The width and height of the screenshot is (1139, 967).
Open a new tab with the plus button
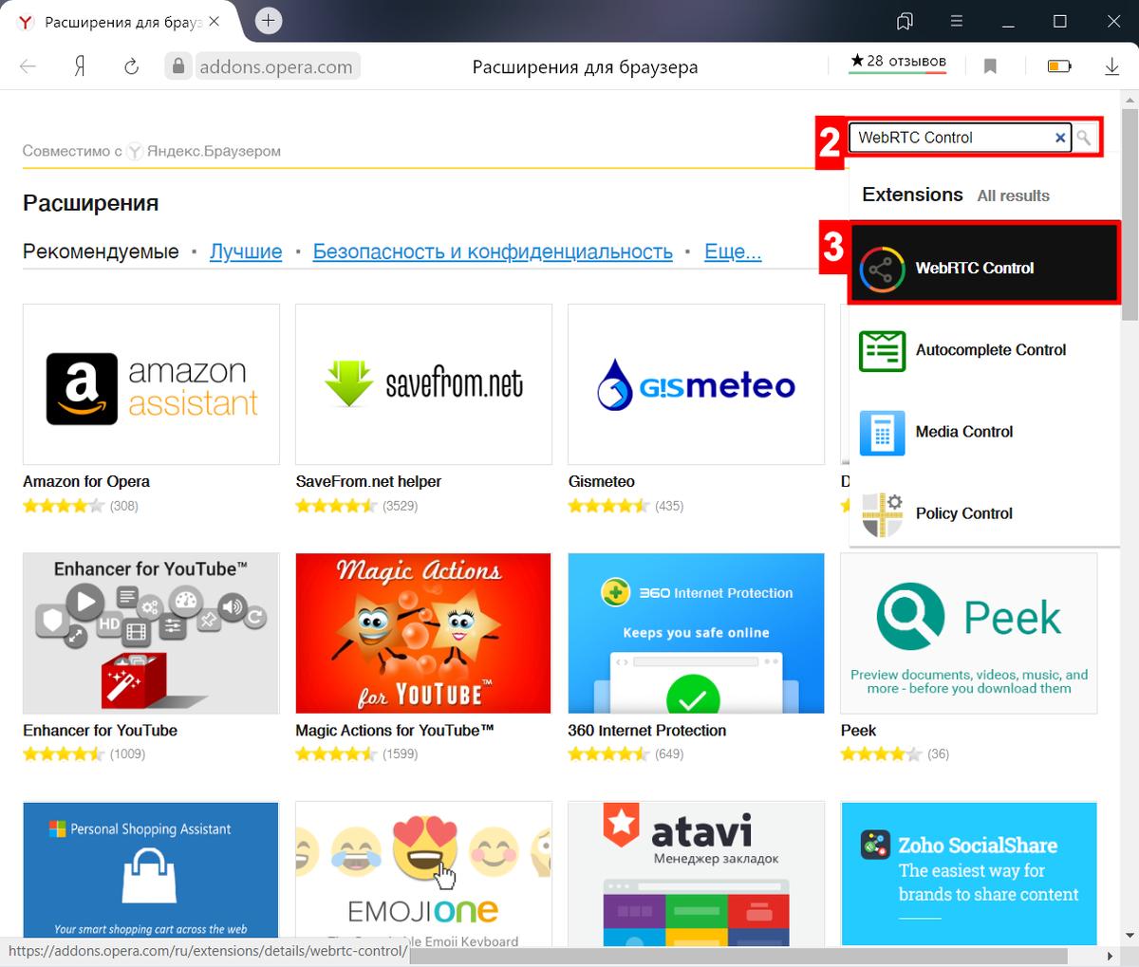269,21
